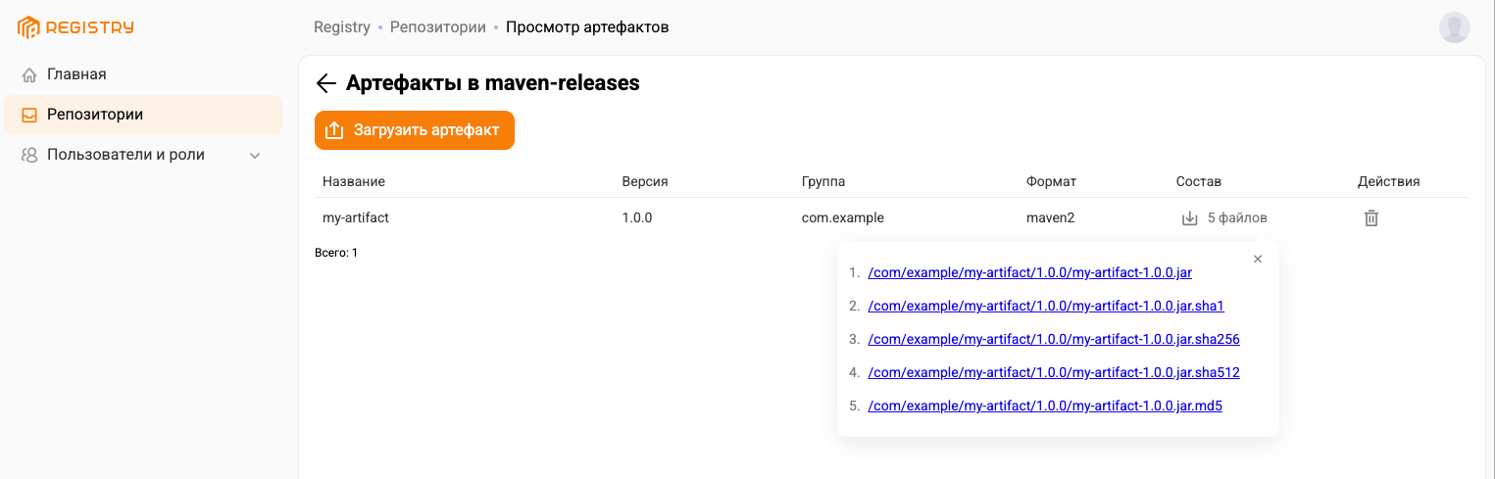Image resolution: width=1495 pixels, height=479 pixels.
Task: Open the my-artifact-1.0.0.jar.md5 link
Action: tap(1045, 407)
